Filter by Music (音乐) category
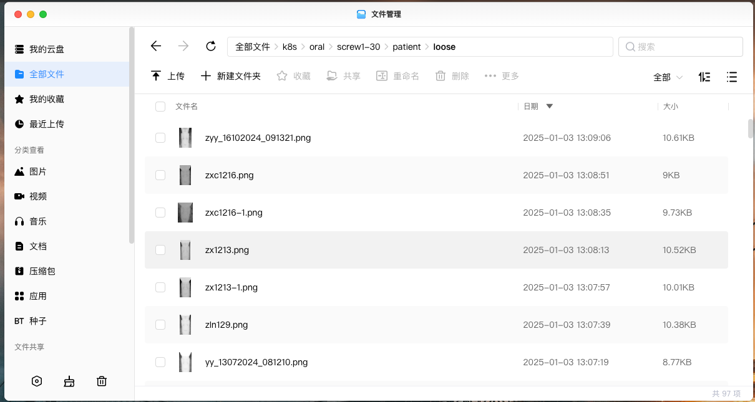 [x=67, y=221]
